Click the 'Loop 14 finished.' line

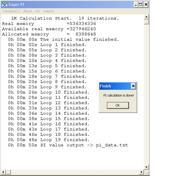point(49,114)
